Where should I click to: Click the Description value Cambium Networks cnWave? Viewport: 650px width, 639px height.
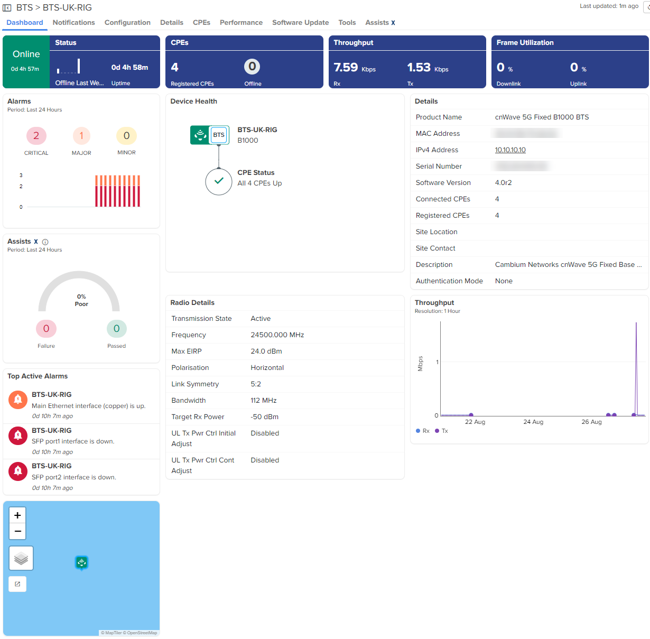tap(569, 265)
